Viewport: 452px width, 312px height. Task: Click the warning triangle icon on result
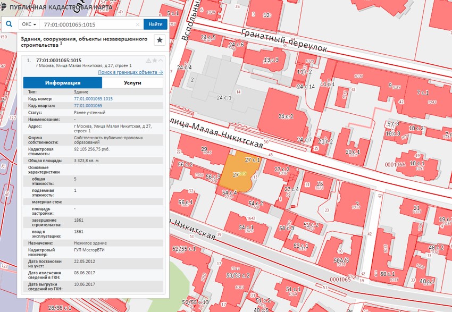[x=148, y=61]
